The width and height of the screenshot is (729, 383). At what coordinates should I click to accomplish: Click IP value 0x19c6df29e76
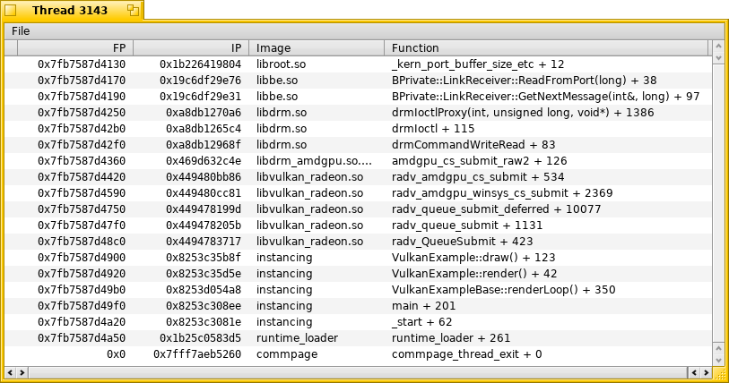pos(200,81)
